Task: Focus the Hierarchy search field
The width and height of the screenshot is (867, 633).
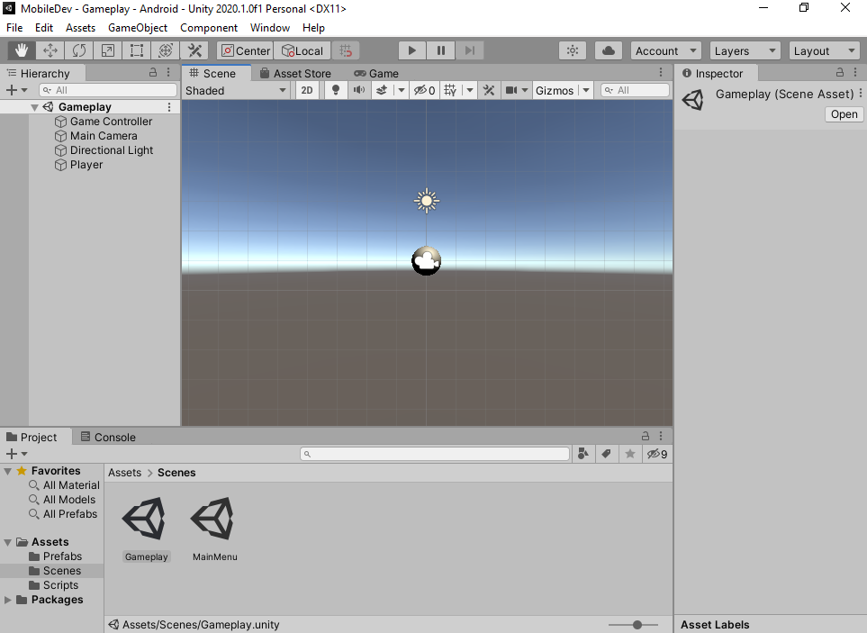Action: (108, 90)
